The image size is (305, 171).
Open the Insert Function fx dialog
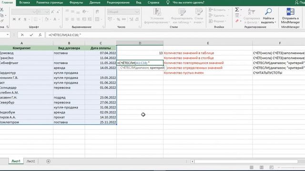tap(40, 35)
